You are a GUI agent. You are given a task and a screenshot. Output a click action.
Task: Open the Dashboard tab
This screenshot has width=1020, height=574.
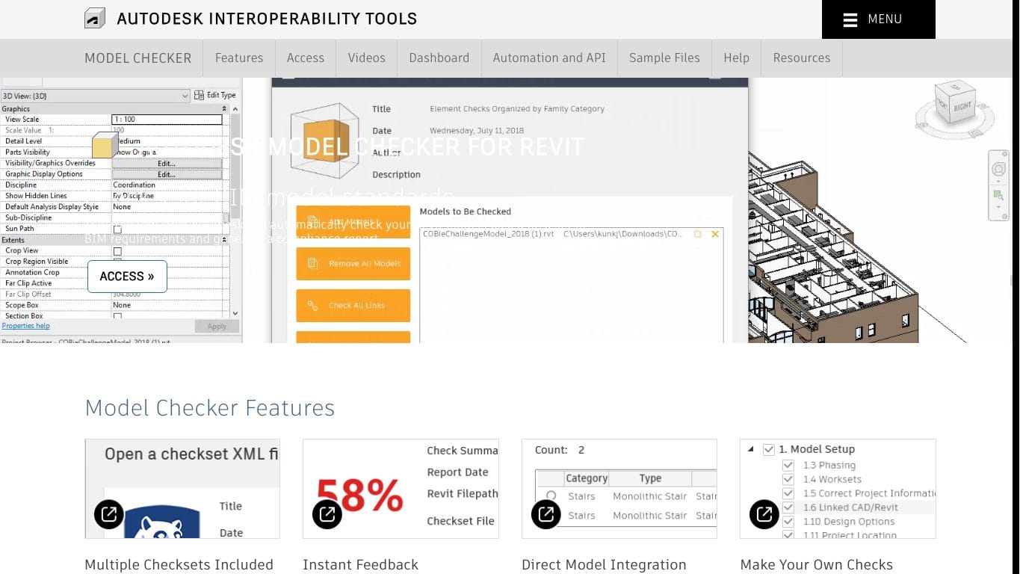pos(439,58)
